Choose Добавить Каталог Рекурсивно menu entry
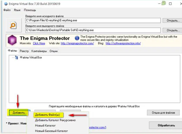This screenshot has height=134, width=182. point(55,120)
